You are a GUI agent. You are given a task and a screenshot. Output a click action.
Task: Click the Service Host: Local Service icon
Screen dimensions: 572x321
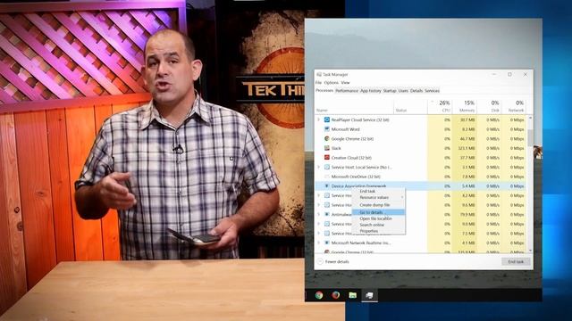tap(327, 167)
